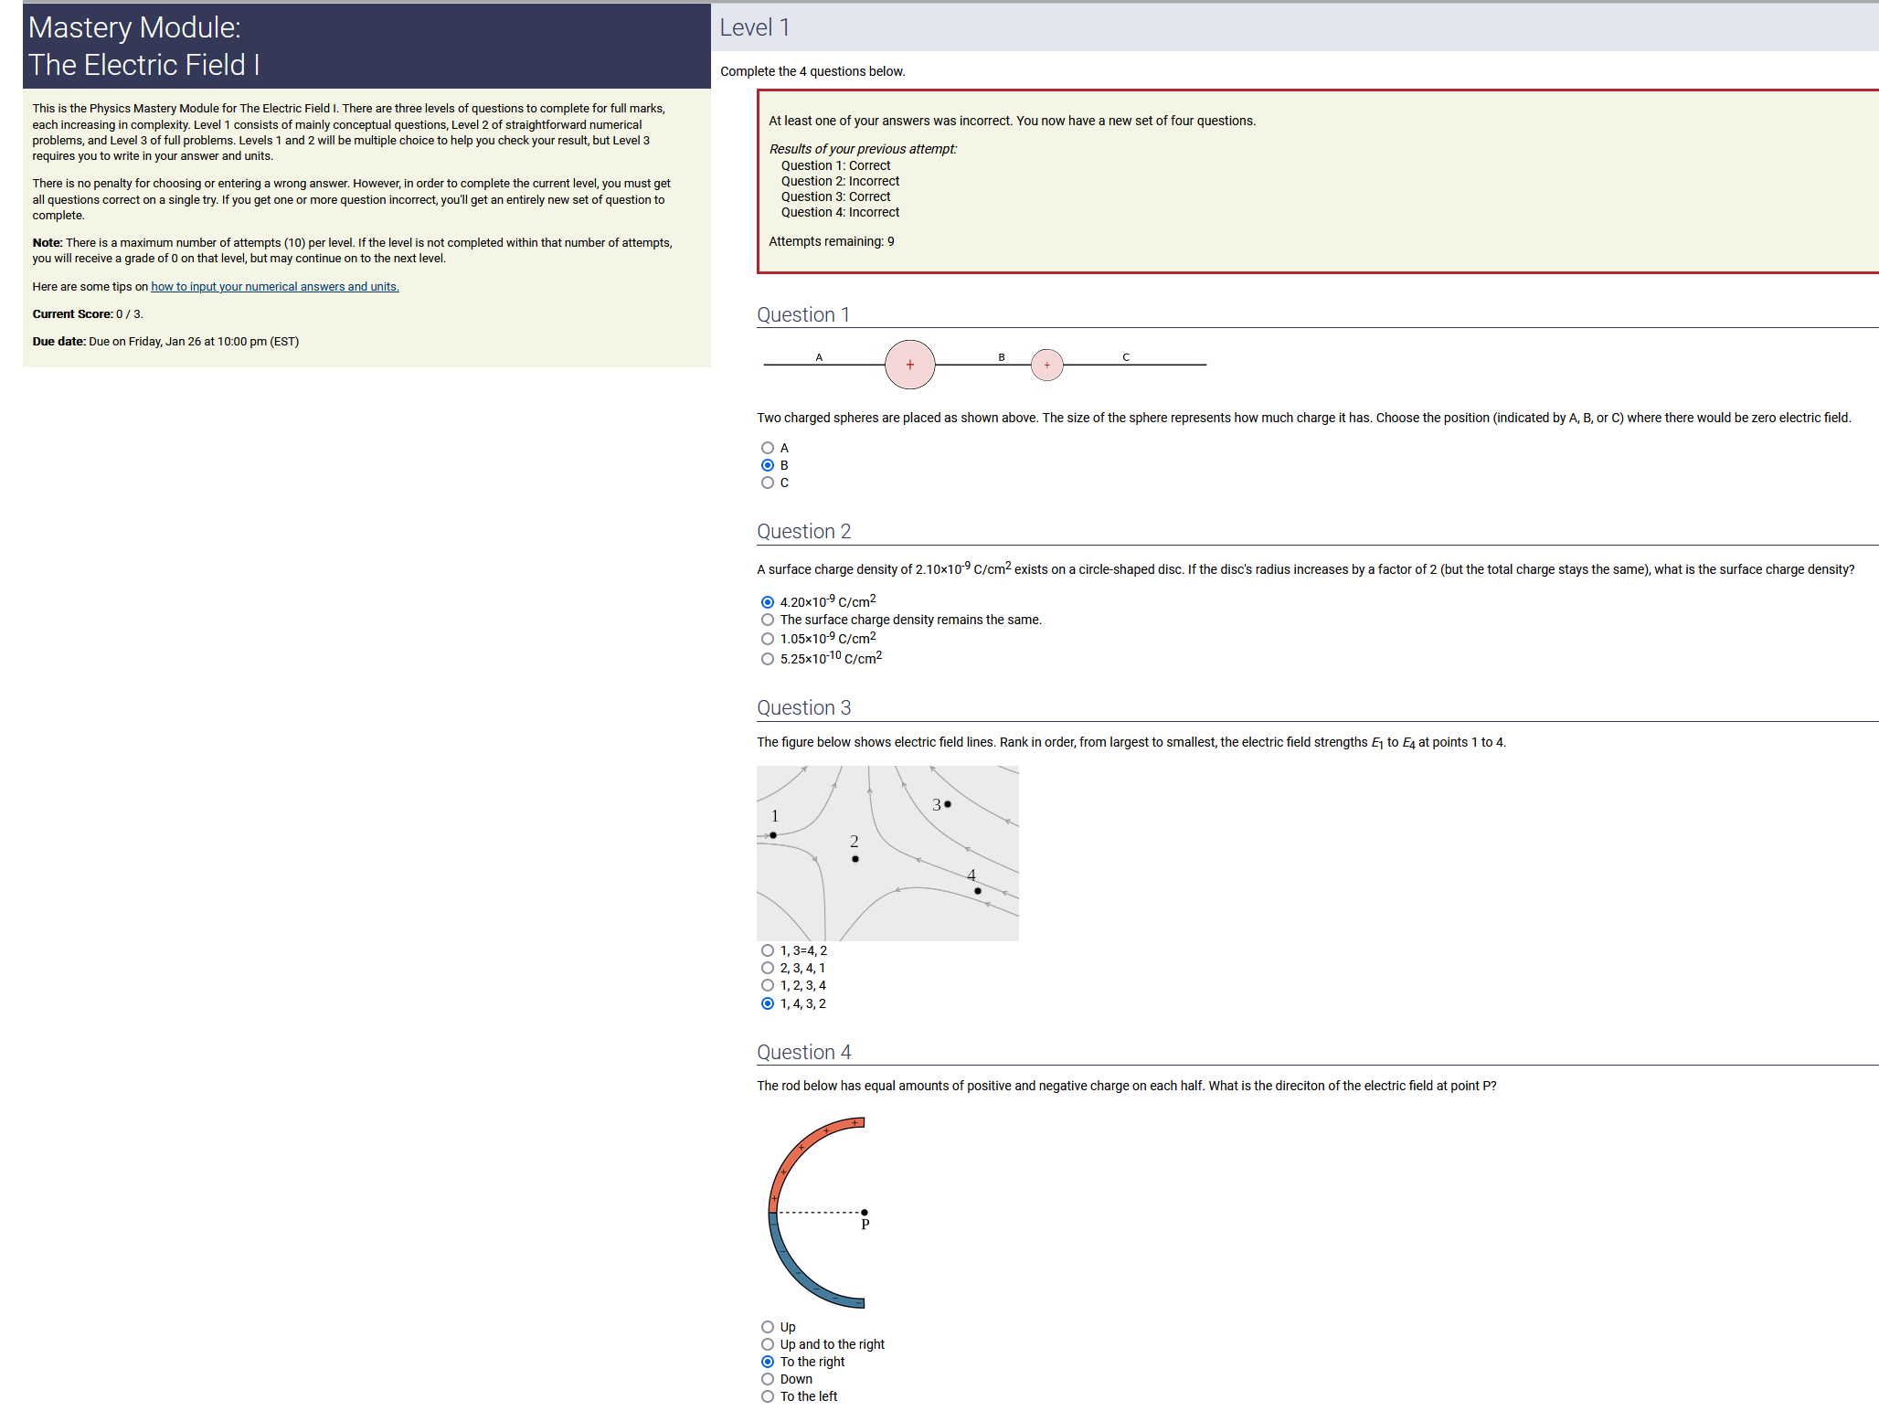The width and height of the screenshot is (1879, 1411).
Task: Choose 'surface charge density remains the same'
Action: [x=768, y=620]
